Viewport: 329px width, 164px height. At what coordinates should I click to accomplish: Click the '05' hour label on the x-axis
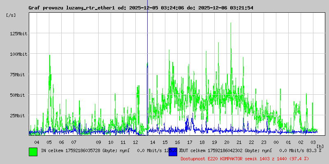[49, 142]
